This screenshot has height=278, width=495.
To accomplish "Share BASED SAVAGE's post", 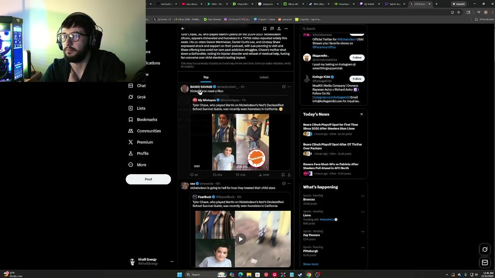I will tap(289, 175).
